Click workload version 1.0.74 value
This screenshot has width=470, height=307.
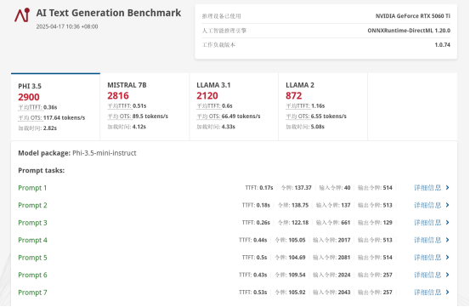point(443,45)
